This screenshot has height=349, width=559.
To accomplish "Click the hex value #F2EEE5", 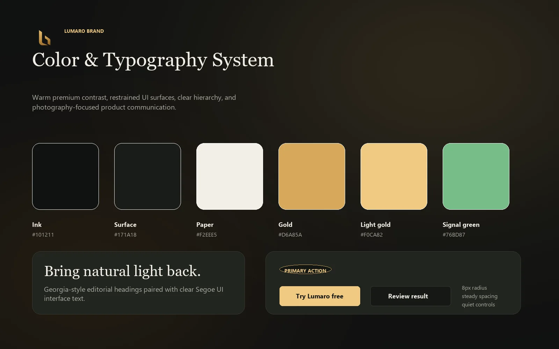I will click(x=206, y=235).
